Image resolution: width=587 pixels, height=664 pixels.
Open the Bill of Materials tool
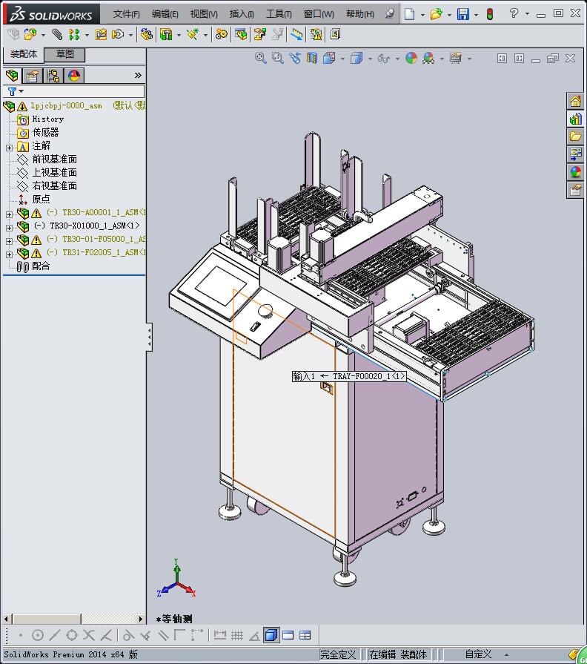pos(241,34)
